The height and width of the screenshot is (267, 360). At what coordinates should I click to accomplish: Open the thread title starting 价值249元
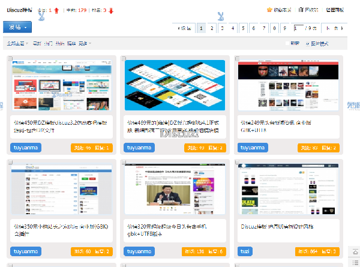[x=276, y=127]
